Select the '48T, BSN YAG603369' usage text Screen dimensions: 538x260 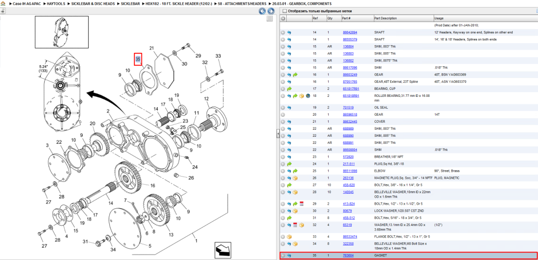click(x=450, y=74)
